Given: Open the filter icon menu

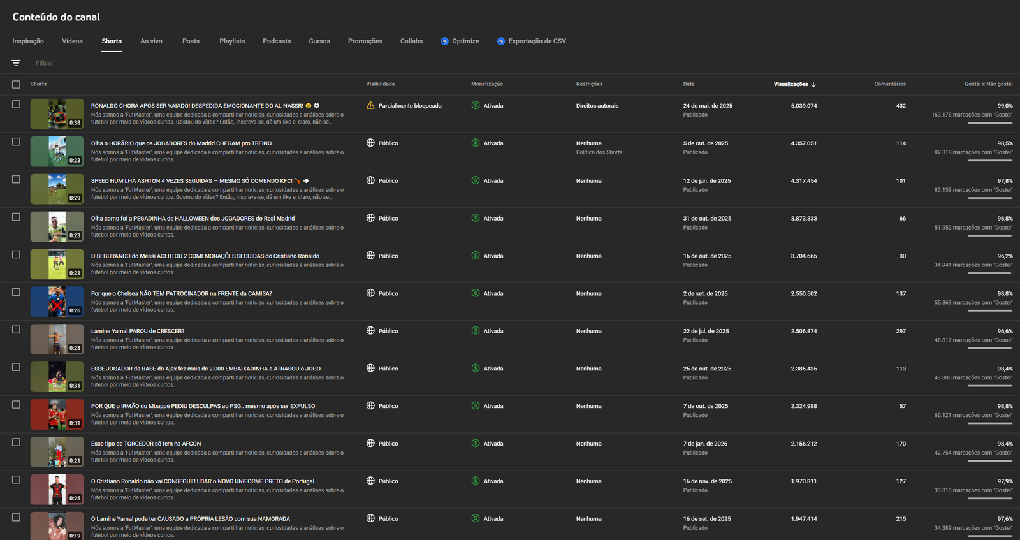Looking at the screenshot, I should 16,63.
